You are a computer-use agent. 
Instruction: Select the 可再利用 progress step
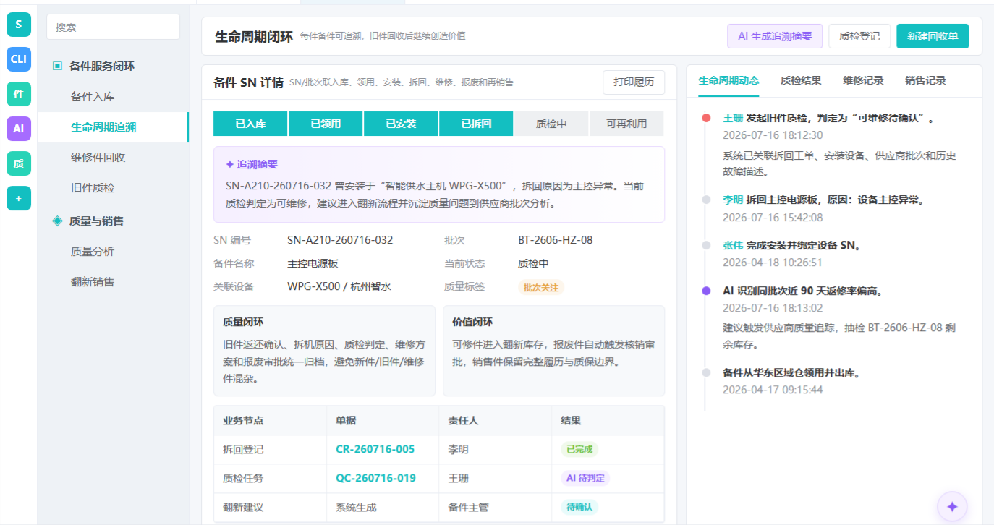(626, 124)
